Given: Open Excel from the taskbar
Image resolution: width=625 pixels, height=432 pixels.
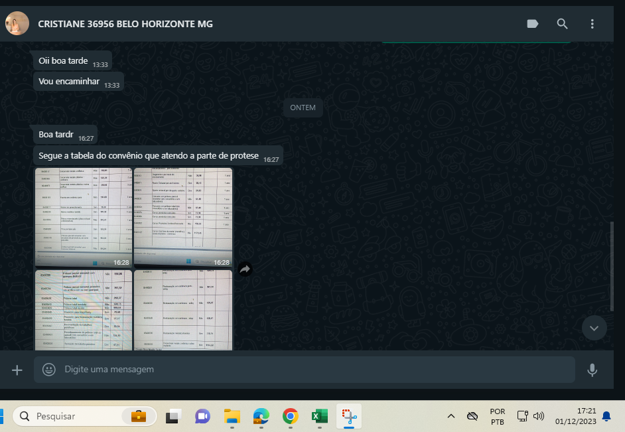Looking at the screenshot, I should 320,416.
